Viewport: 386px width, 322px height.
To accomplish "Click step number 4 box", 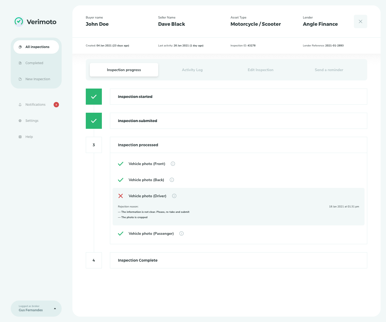I will coord(94,260).
